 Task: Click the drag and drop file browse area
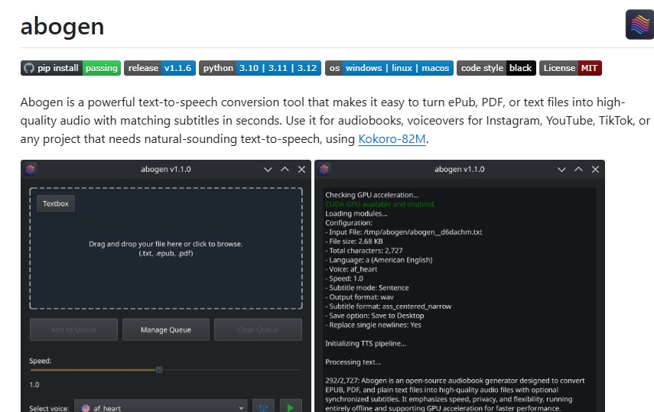point(166,248)
